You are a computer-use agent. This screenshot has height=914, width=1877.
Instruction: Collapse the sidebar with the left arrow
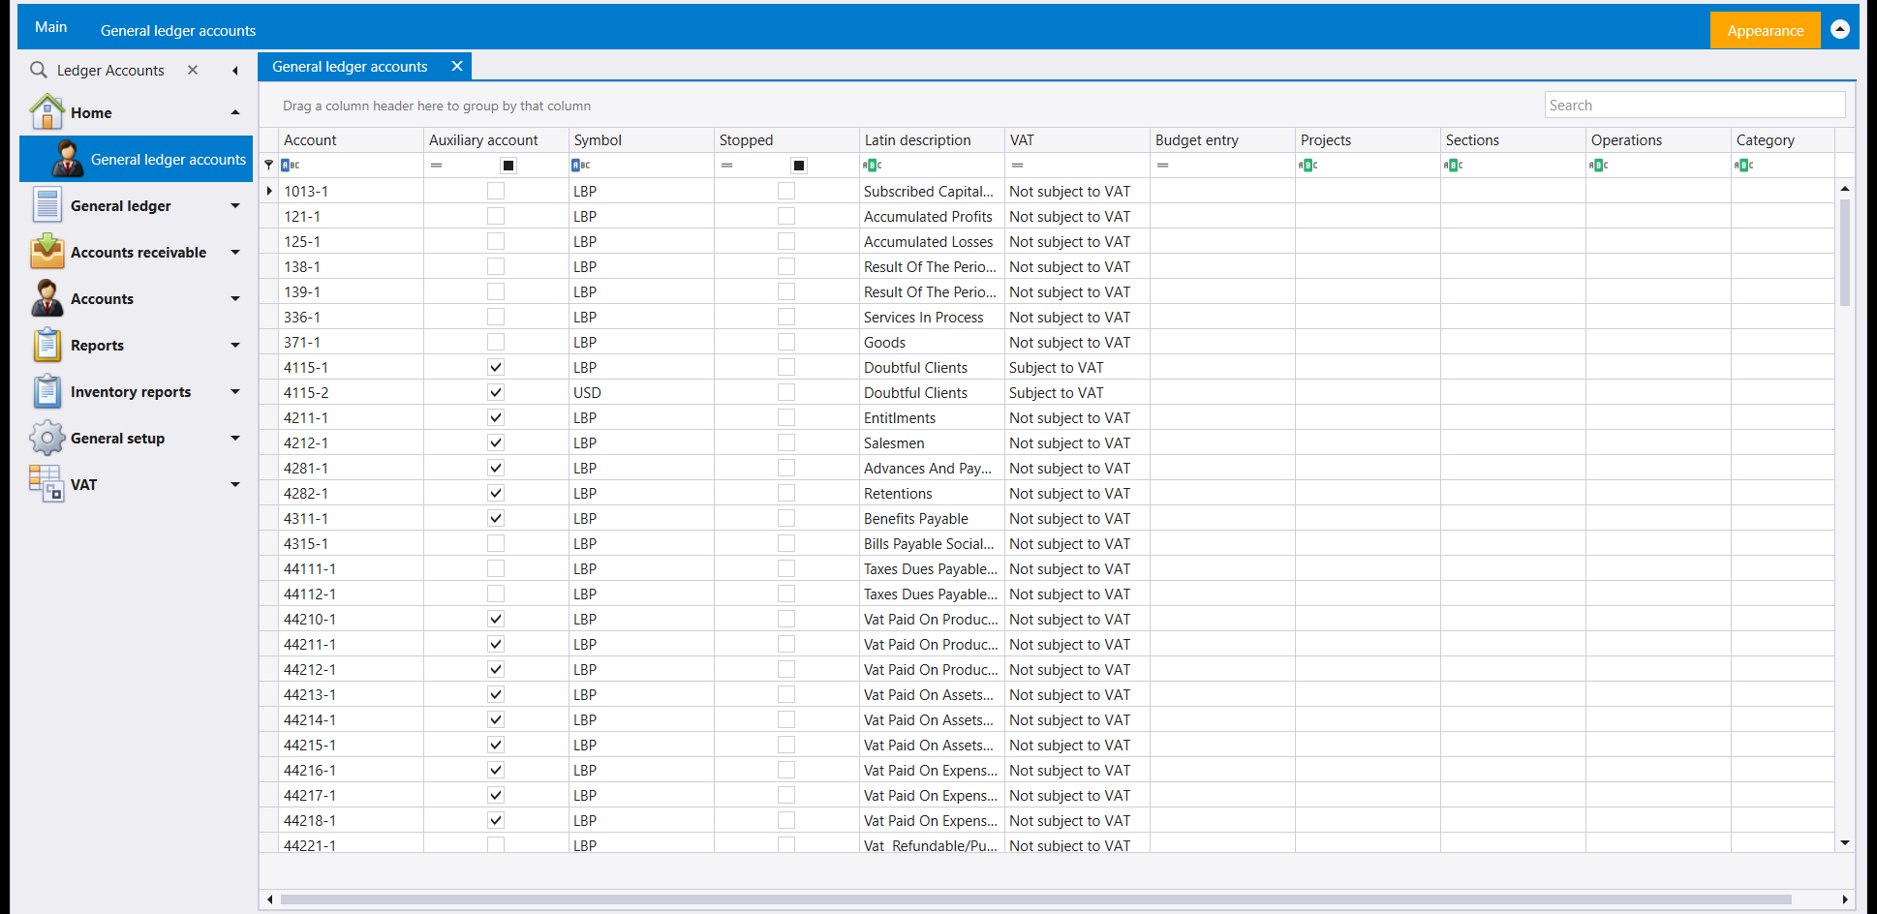(235, 70)
